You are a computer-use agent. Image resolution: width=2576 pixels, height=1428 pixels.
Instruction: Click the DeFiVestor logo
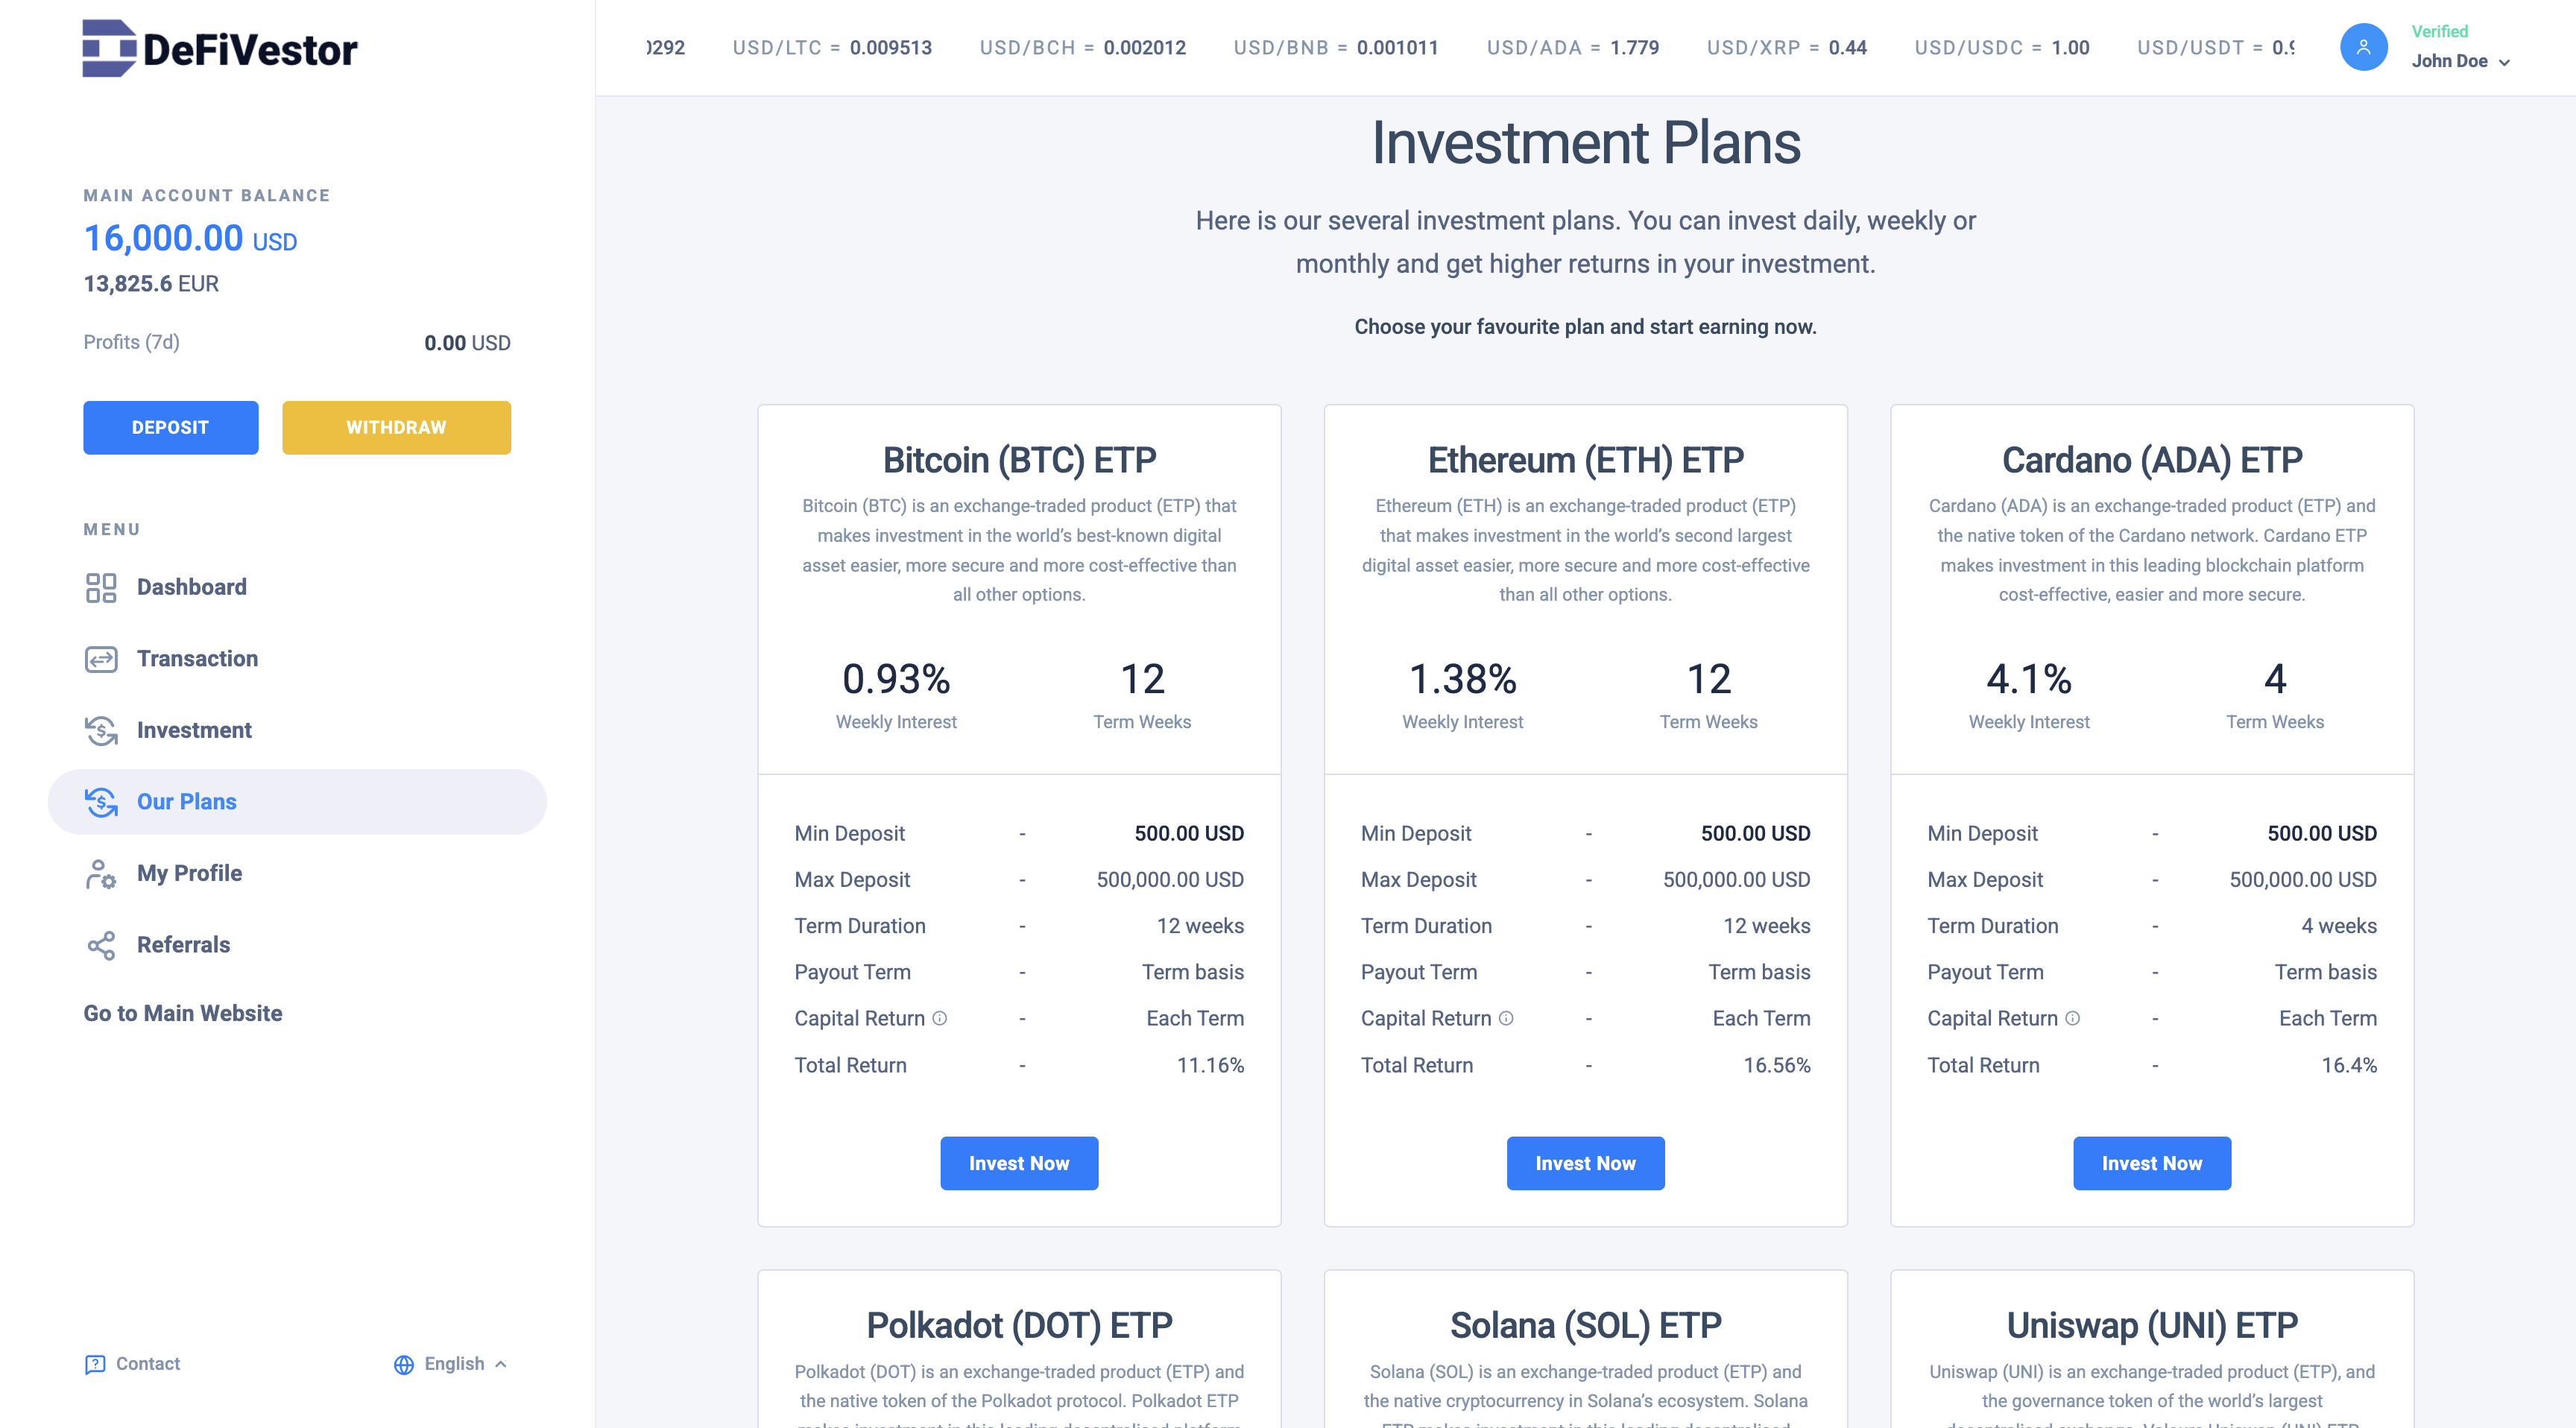pyautogui.click(x=219, y=48)
